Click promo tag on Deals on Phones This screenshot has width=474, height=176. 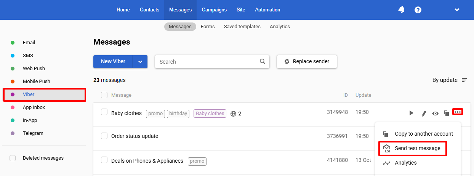[197, 161]
